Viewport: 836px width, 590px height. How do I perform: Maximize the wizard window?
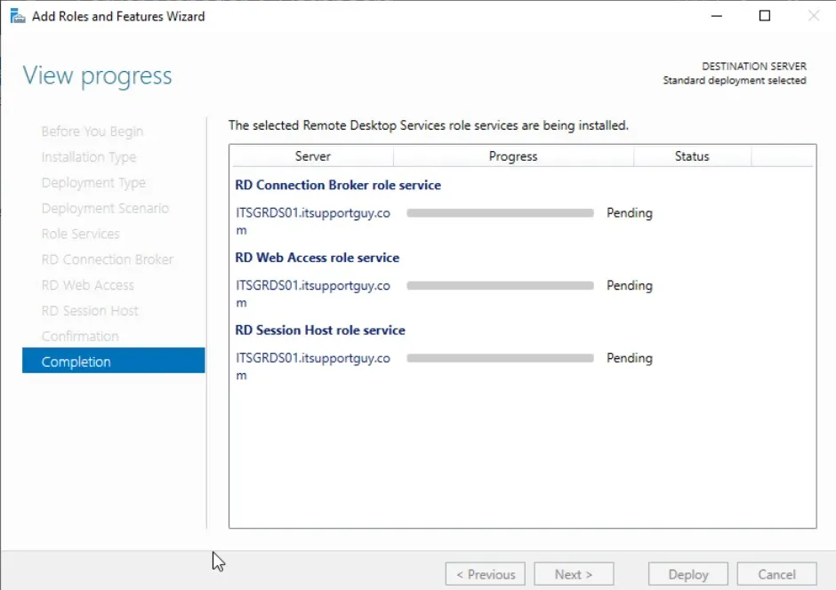[765, 16]
